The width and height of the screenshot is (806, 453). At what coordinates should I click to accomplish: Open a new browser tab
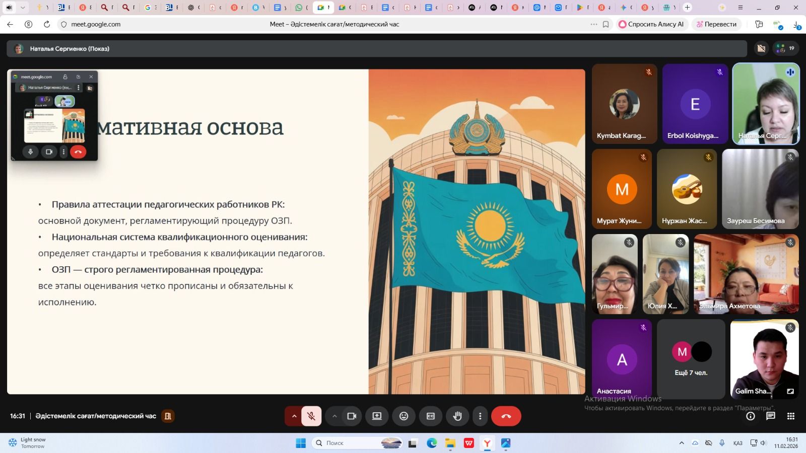click(x=687, y=8)
